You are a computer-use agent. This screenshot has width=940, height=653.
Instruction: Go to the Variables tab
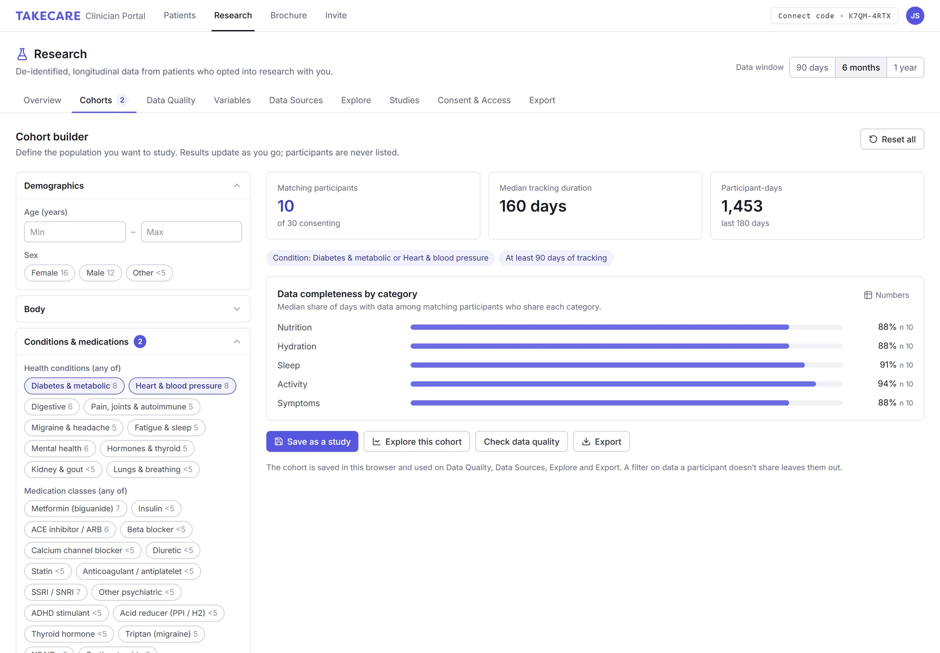(232, 100)
